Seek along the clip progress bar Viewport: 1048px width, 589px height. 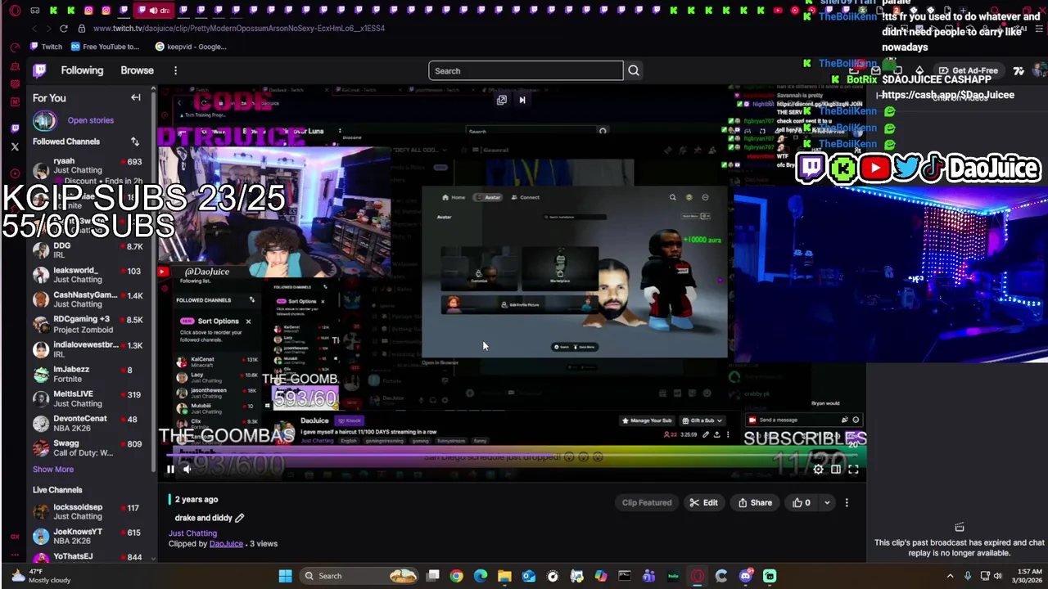pos(512,455)
